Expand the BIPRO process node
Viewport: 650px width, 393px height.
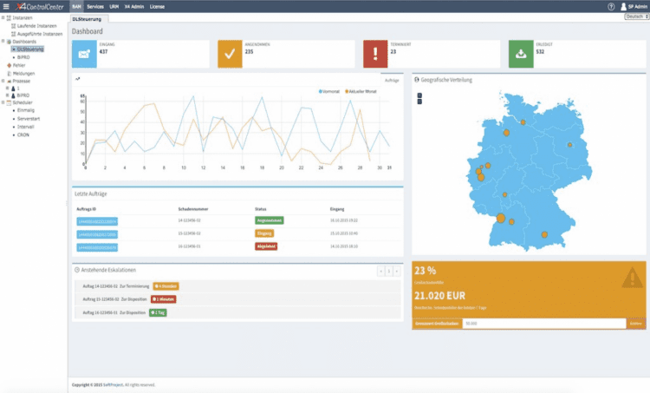7,95
